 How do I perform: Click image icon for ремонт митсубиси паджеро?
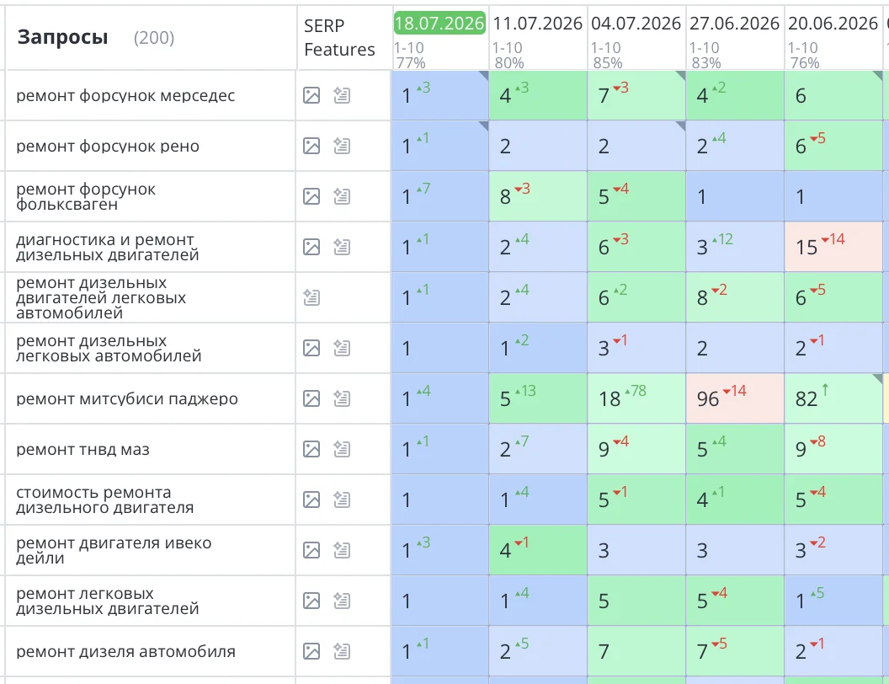[311, 398]
